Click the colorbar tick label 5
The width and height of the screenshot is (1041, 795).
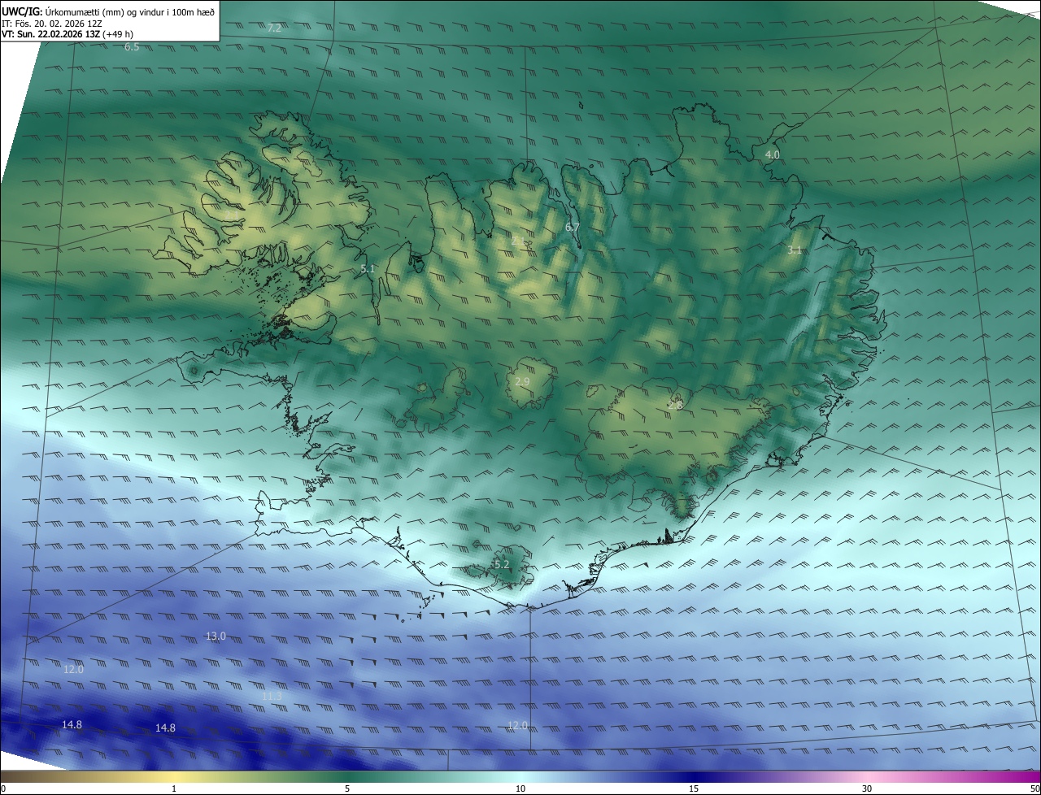tap(347, 788)
